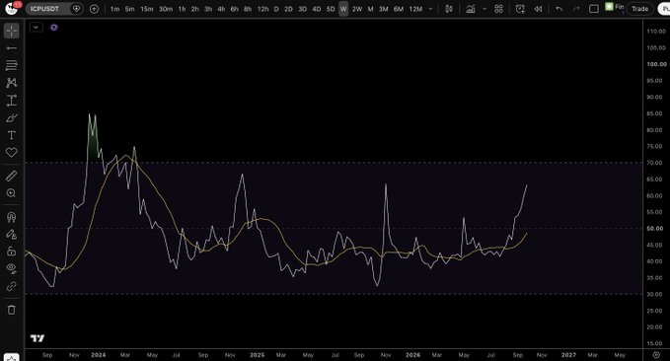Toggle hide all drawings eye icon
This screenshot has width=670, height=361.
point(12,268)
